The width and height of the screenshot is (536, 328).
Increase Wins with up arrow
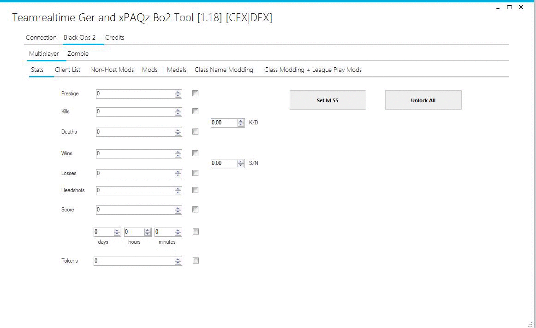pyautogui.click(x=178, y=152)
